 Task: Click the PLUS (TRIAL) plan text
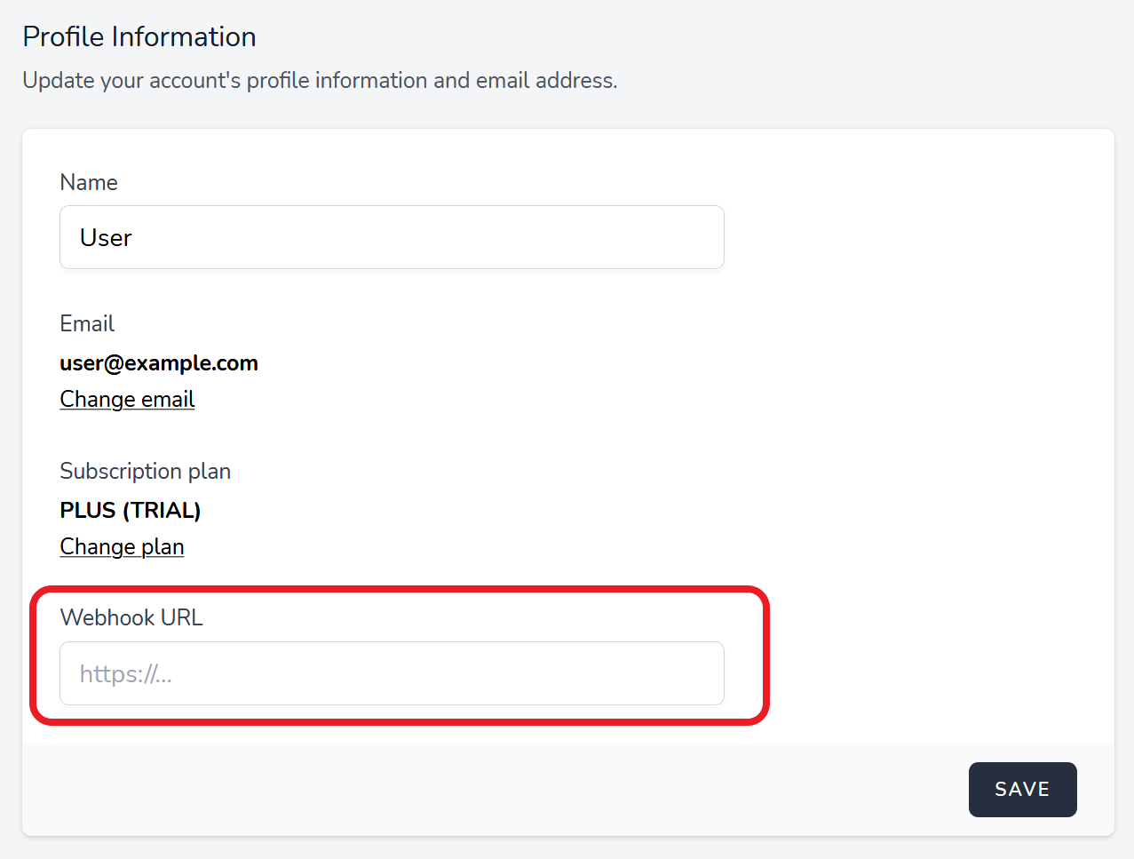point(131,511)
